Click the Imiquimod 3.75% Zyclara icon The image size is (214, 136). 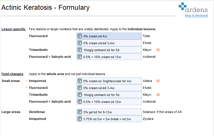(x=80, y=119)
